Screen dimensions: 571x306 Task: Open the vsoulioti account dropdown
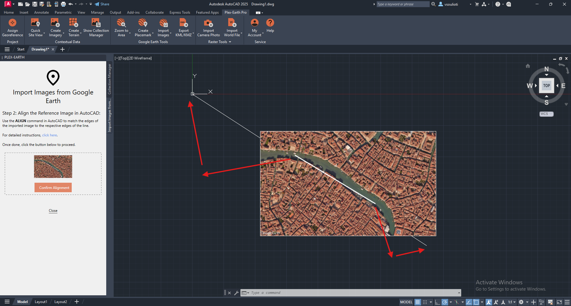(x=470, y=4)
